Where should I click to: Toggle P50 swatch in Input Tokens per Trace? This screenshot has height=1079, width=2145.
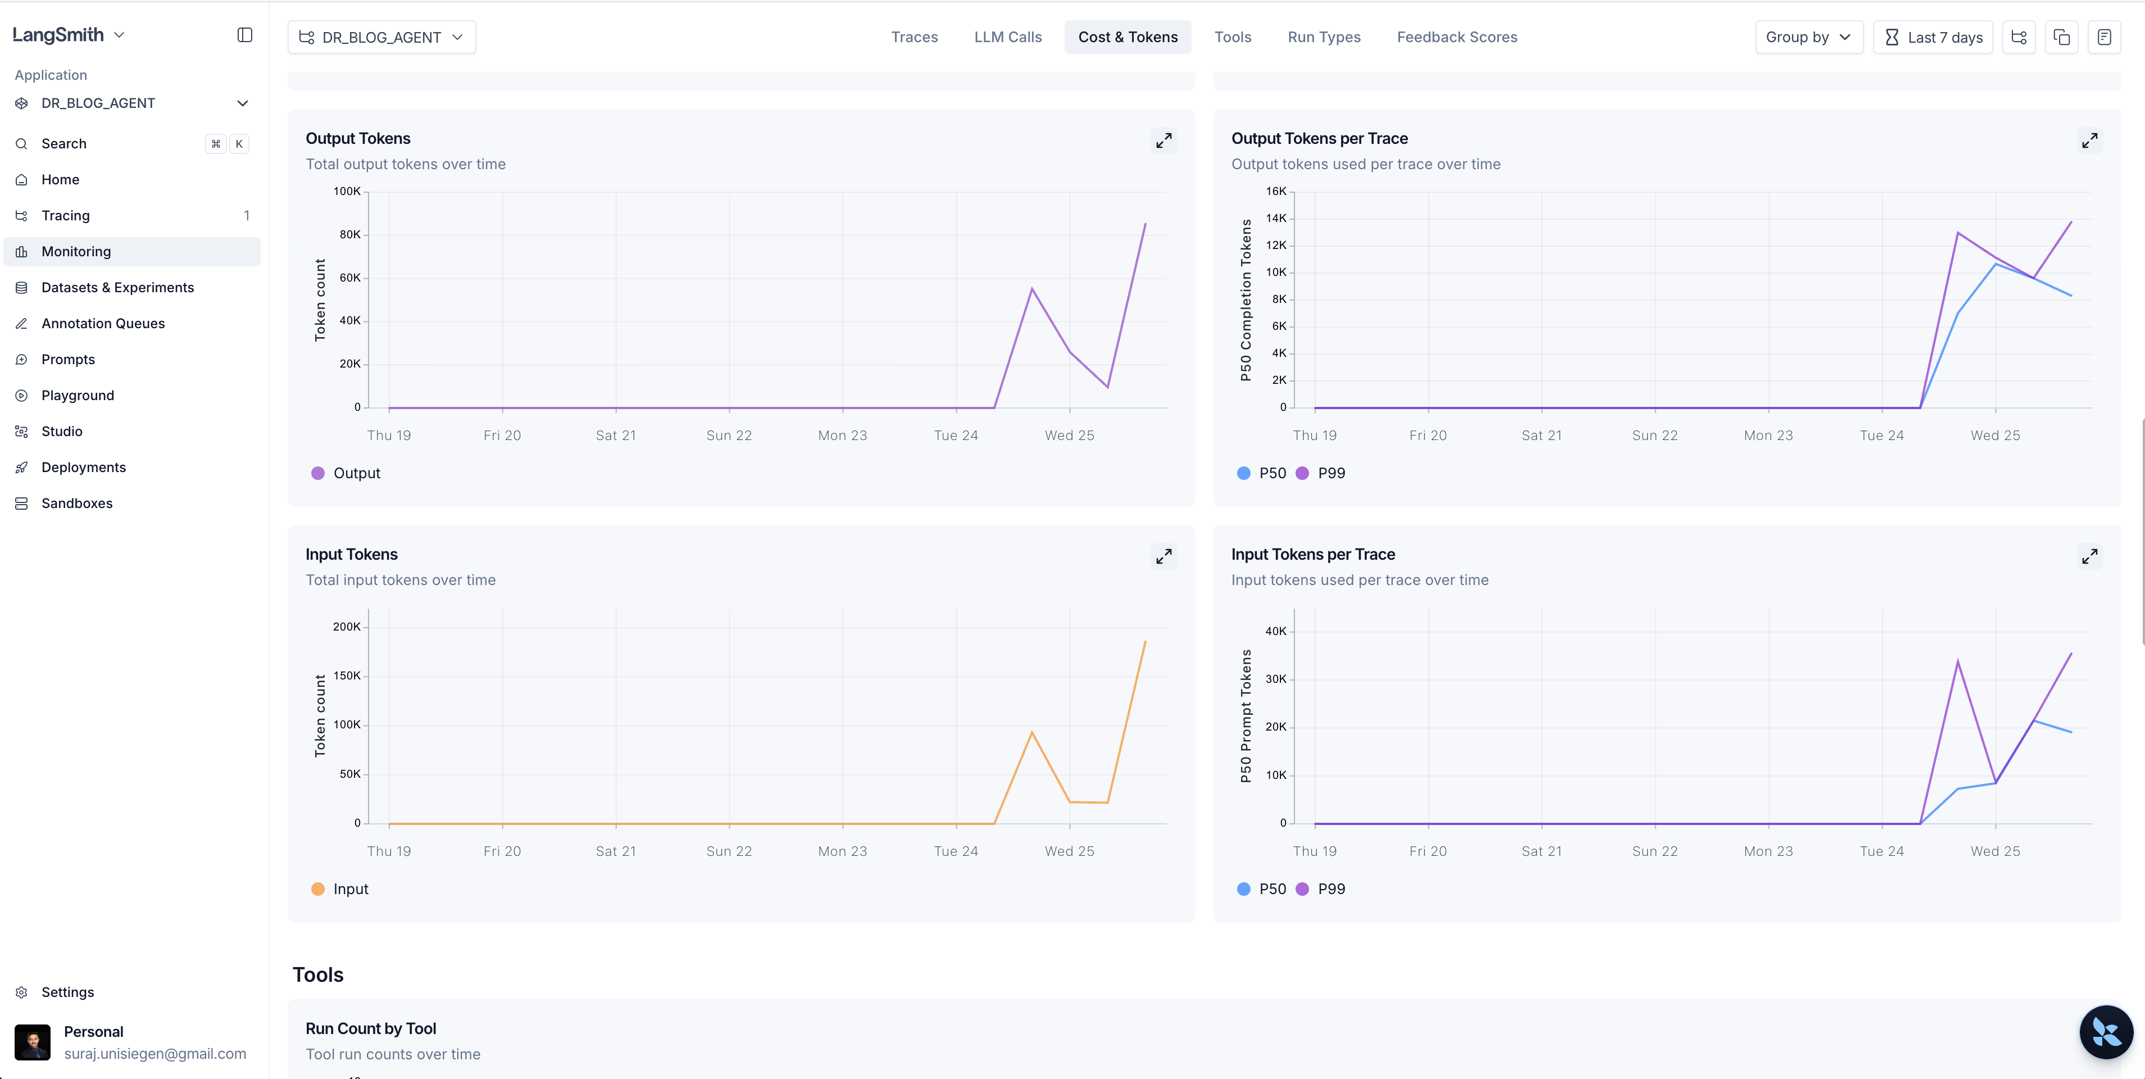1243,889
